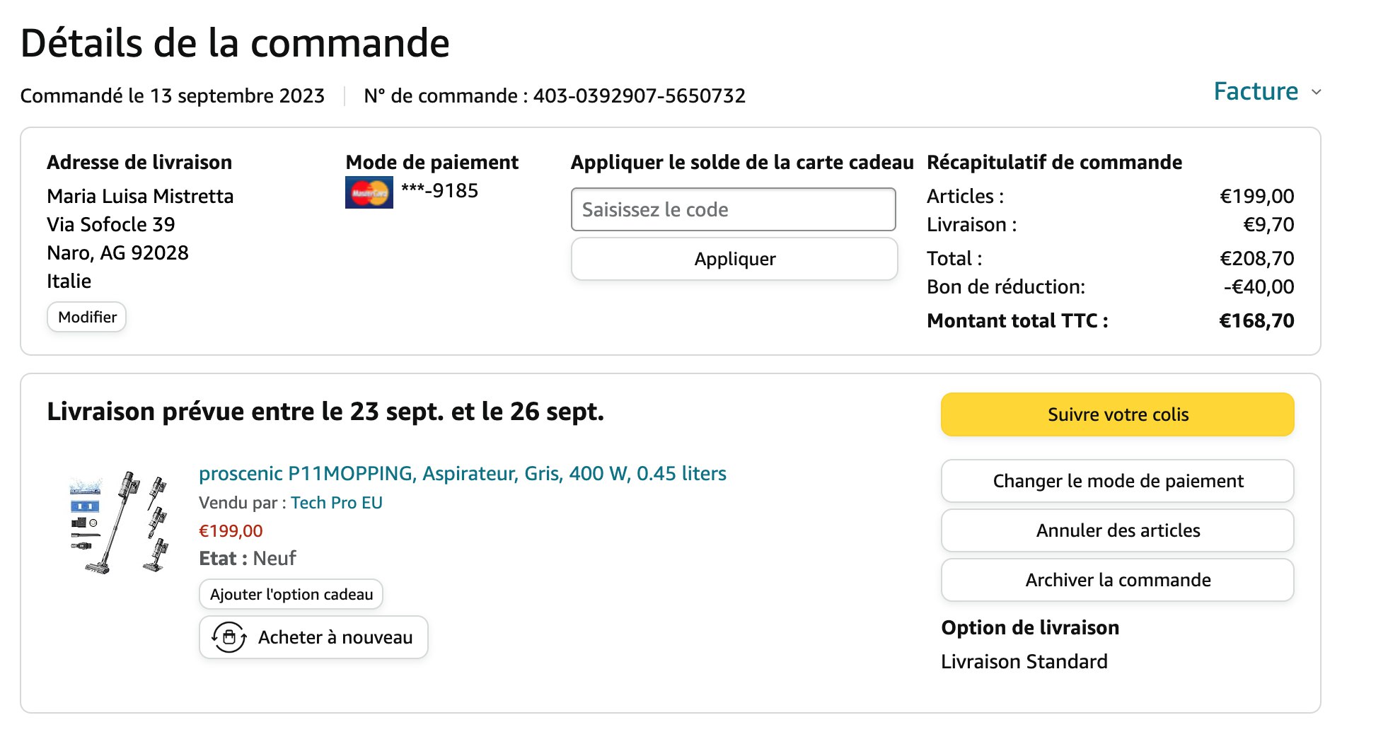Click the Mastercard payment card icon
The height and width of the screenshot is (744, 1388).
click(x=369, y=192)
